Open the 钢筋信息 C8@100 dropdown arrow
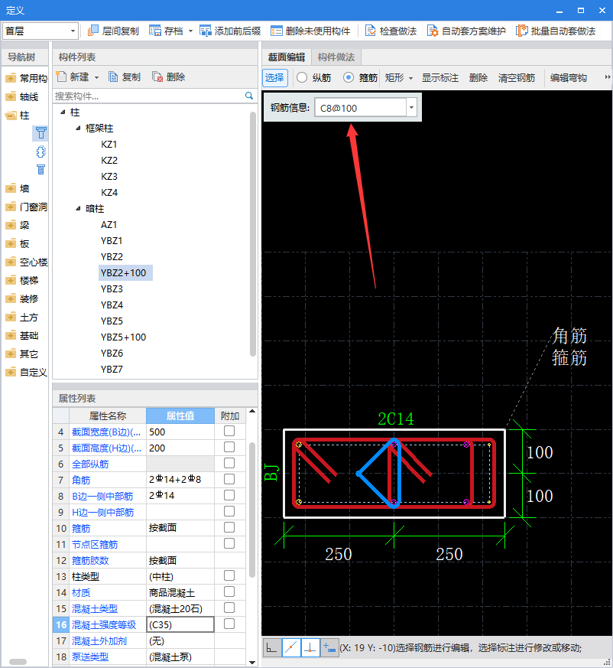Screen dimensions: 613x668 (411, 107)
